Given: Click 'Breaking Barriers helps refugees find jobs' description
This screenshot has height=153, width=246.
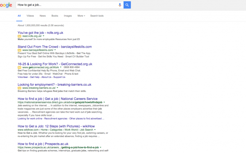Looking at the screenshot, I should 52,91.
